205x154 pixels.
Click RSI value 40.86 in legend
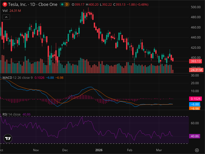pos(27,114)
